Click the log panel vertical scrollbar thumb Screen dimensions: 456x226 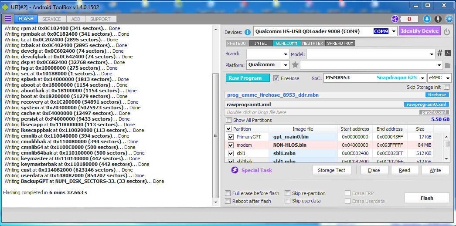(215, 135)
